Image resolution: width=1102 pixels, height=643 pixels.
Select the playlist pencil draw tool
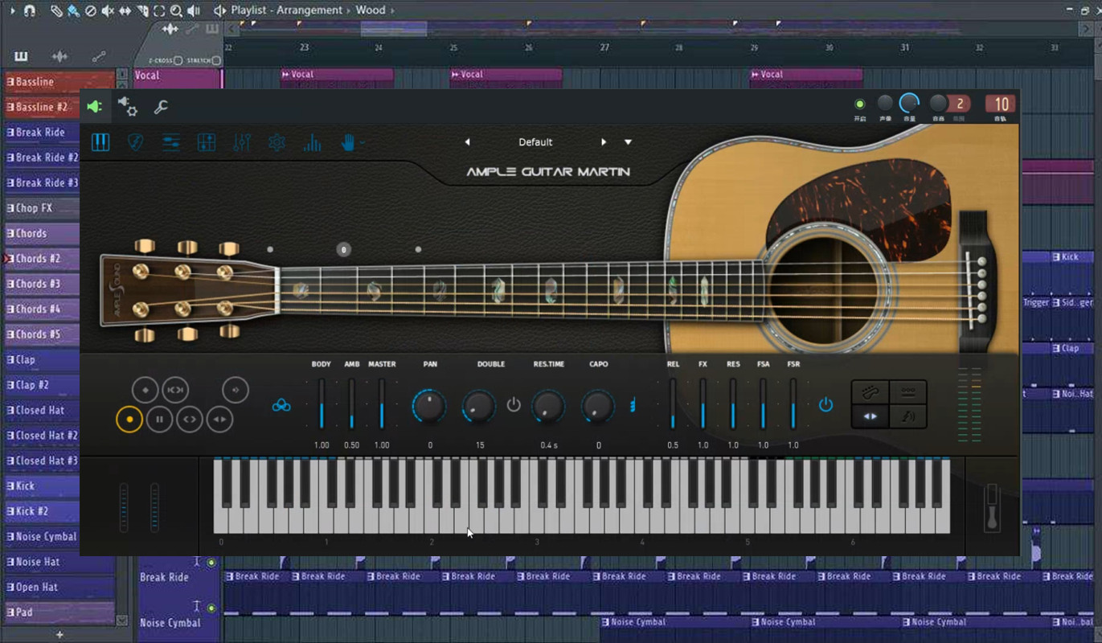pyautogui.click(x=56, y=10)
